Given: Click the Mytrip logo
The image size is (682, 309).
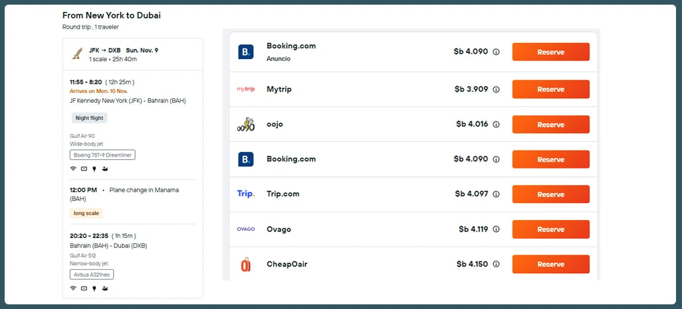Looking at the screenshot, I should [246, 90].
